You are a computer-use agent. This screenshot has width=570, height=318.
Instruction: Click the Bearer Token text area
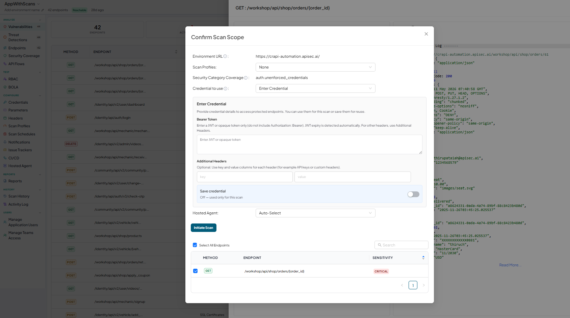pos(309,144)
